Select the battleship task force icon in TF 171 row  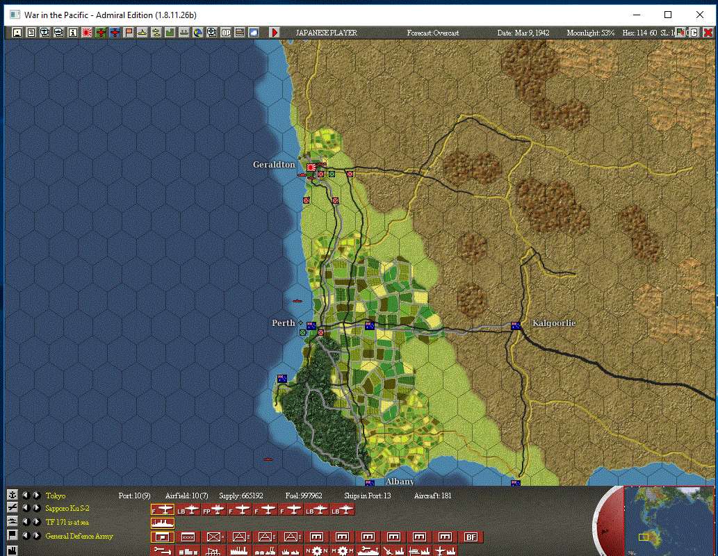162,523
